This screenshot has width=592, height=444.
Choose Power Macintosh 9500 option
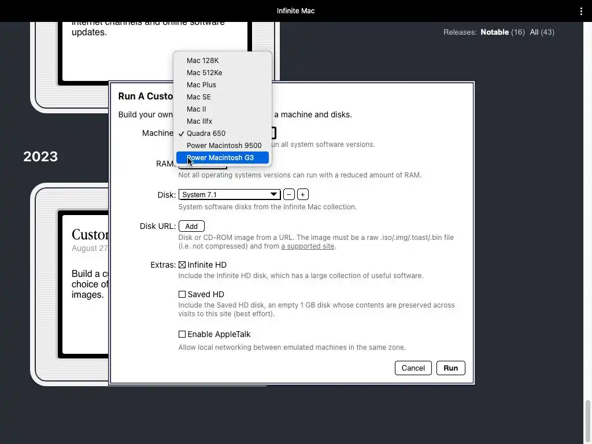[x=223, y=145]
